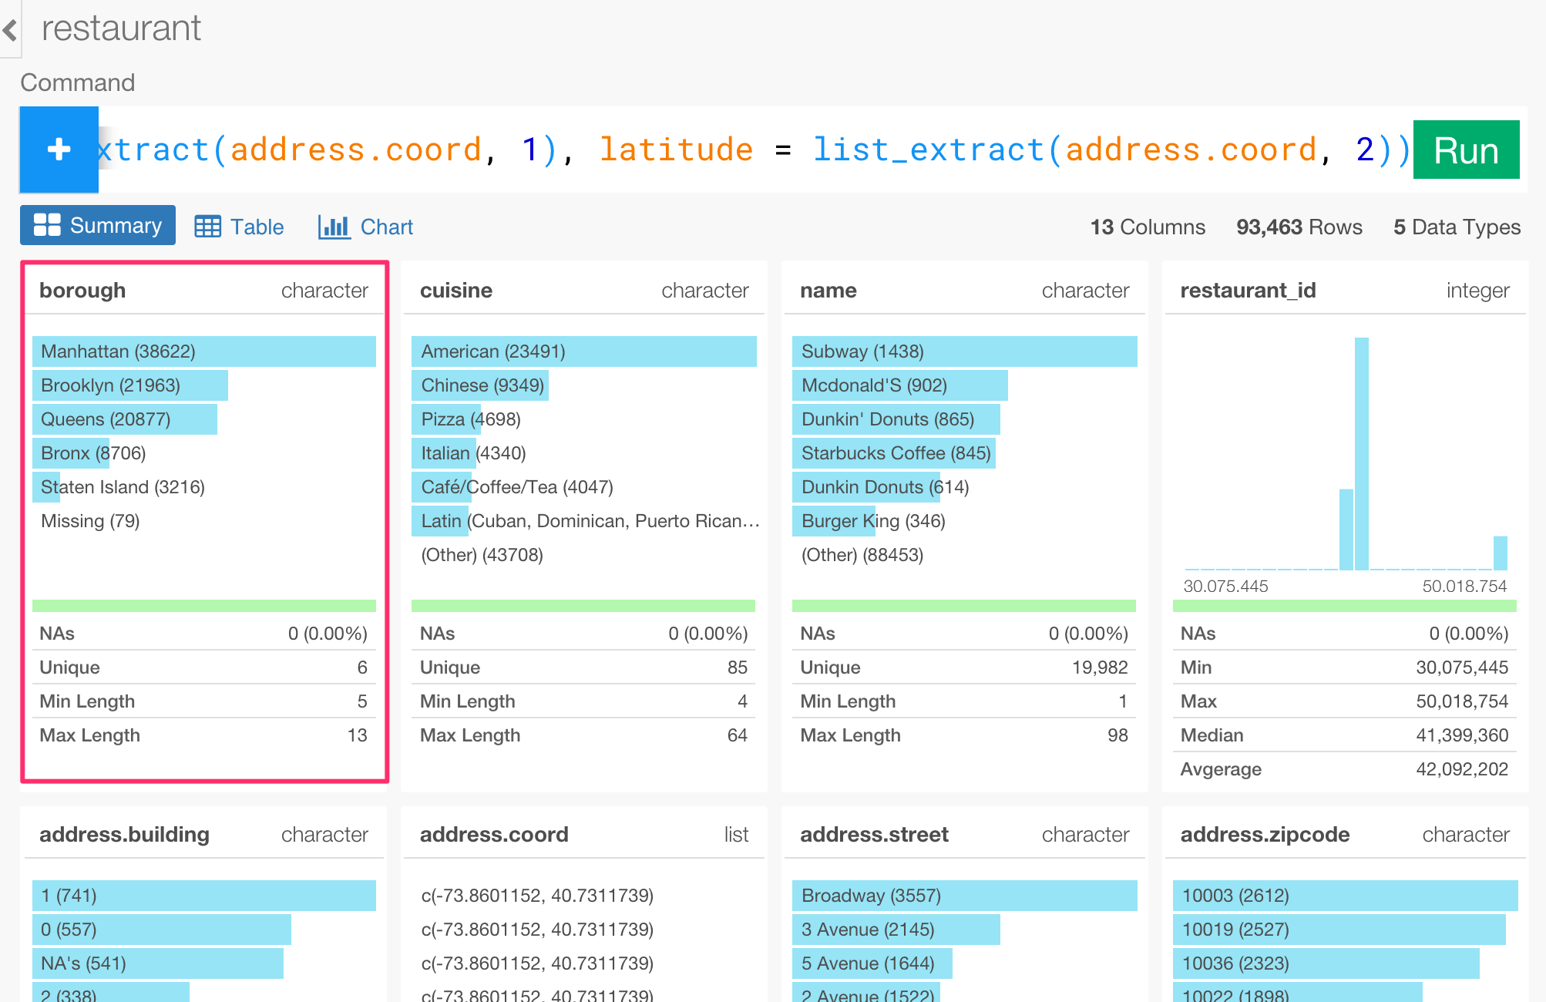Viewport: 1546px width, 1002px height.
Task: Click the 10036 (2323) zipcode bar
Action: (x=1326, y=963)
